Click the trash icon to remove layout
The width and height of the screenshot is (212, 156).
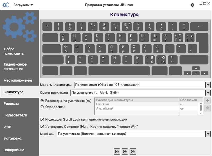pyautogui.click(x=207, y=108)
